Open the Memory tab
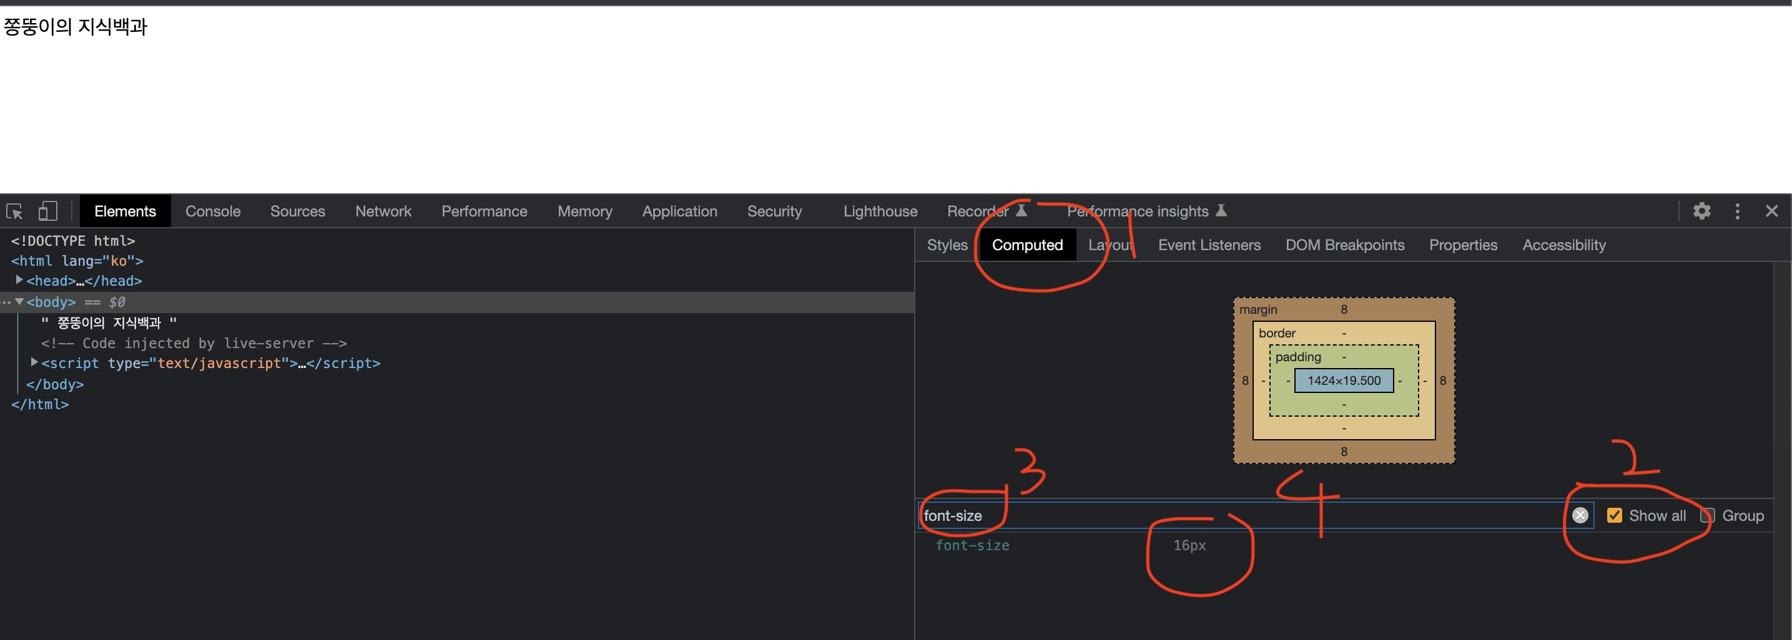This screenshot has height=640, width=1792. (584, 211)
